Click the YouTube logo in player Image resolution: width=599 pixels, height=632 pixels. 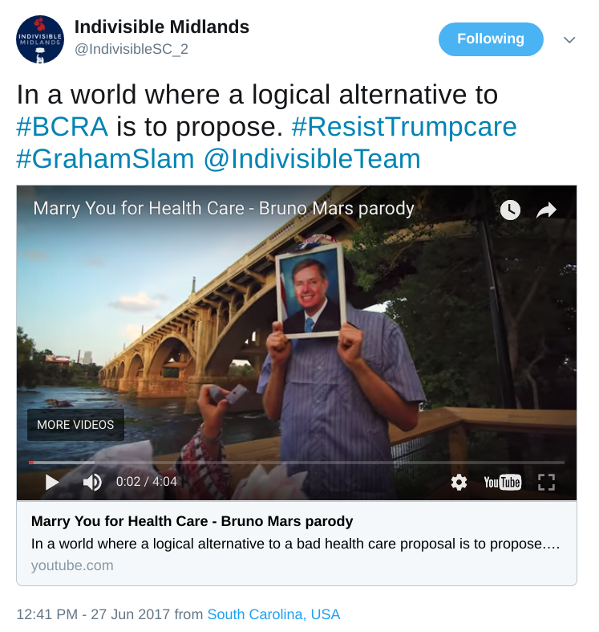point(503,482)
